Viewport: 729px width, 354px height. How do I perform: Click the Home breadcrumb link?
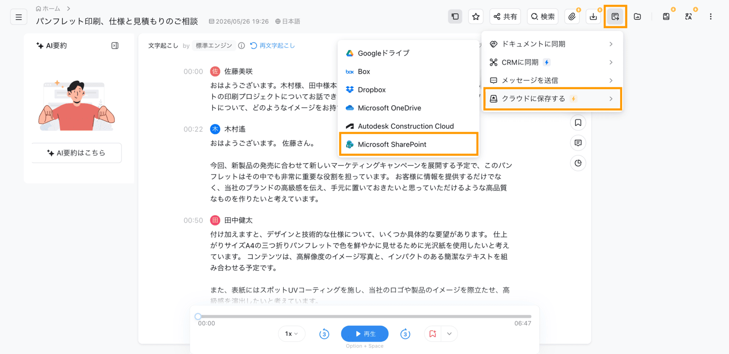pyautogui.click(x=48, y=9)
